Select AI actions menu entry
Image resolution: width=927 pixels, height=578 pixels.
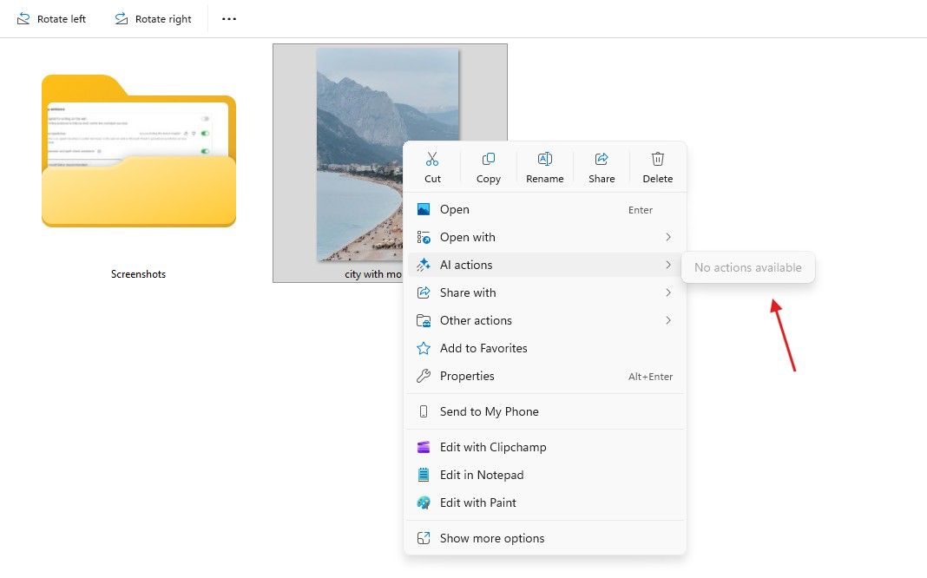[466, 265]
